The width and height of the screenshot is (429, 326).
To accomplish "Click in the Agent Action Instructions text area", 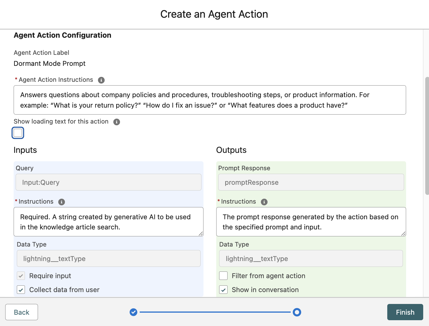I will tap(210, 100).
